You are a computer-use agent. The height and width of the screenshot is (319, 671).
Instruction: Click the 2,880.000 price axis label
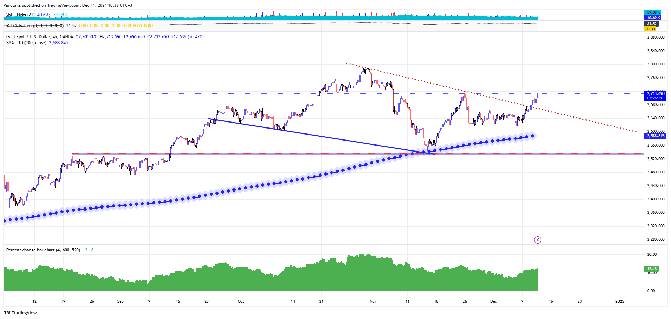pos(656,37)
